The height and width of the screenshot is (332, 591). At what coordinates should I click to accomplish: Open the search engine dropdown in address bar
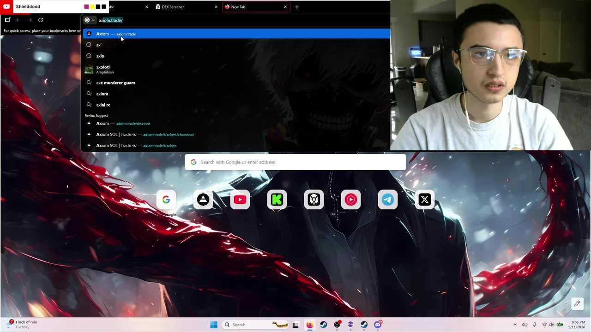pos(90,20)
